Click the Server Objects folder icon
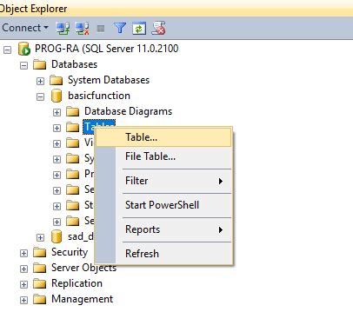 click(40, 268)
